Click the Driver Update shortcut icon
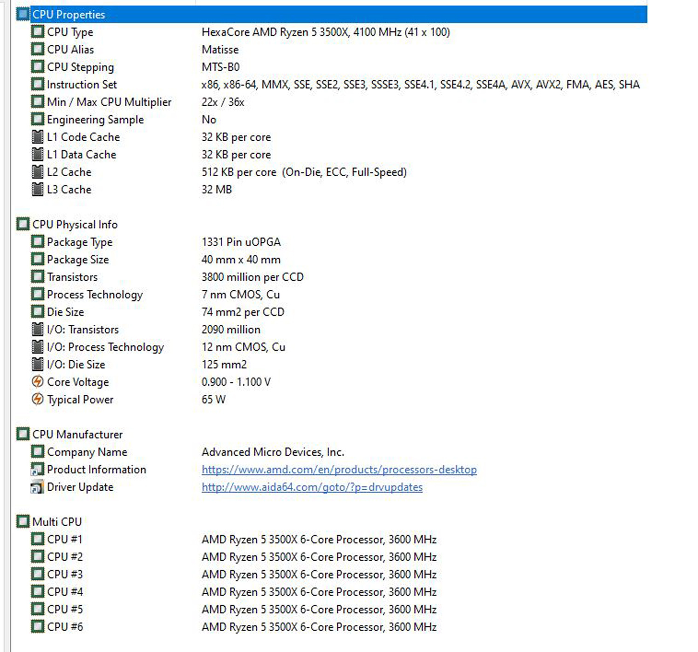 pyautogui.click(x=37, y=487)
